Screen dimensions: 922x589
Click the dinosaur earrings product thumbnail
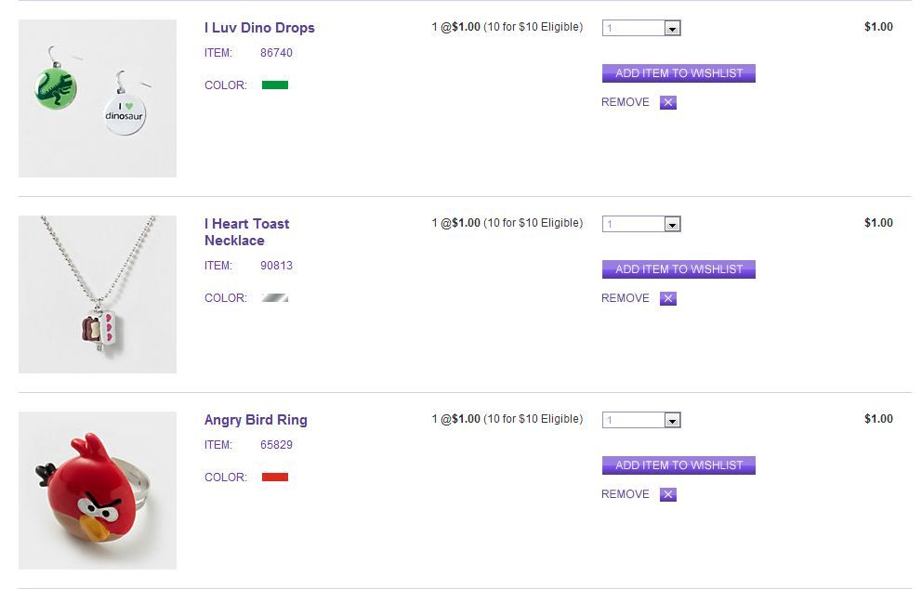pyautogui.click(x=98, y=98)
